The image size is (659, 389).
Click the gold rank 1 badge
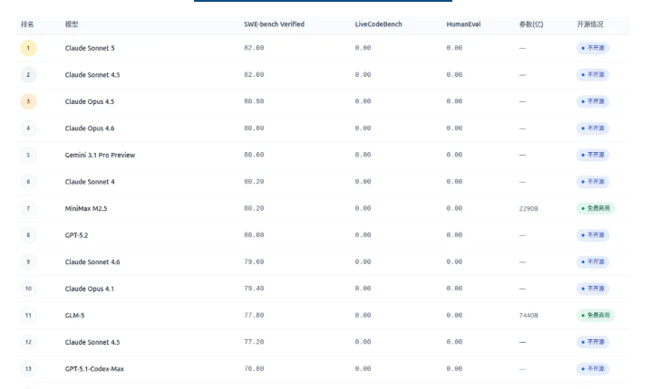28,48
